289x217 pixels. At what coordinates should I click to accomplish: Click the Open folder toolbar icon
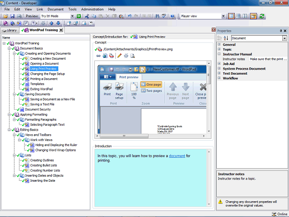tap(5, 16)
